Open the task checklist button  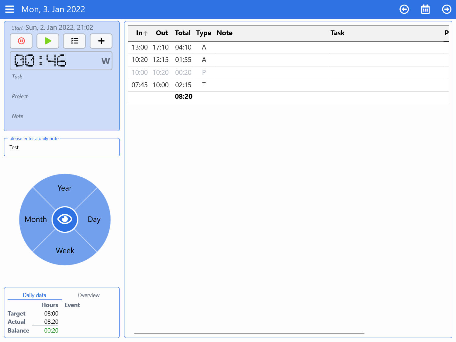[x=74, y=41]
